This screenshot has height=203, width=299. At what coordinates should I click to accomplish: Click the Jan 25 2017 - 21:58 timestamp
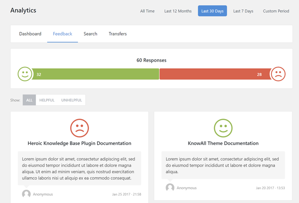tap(127, 194)
